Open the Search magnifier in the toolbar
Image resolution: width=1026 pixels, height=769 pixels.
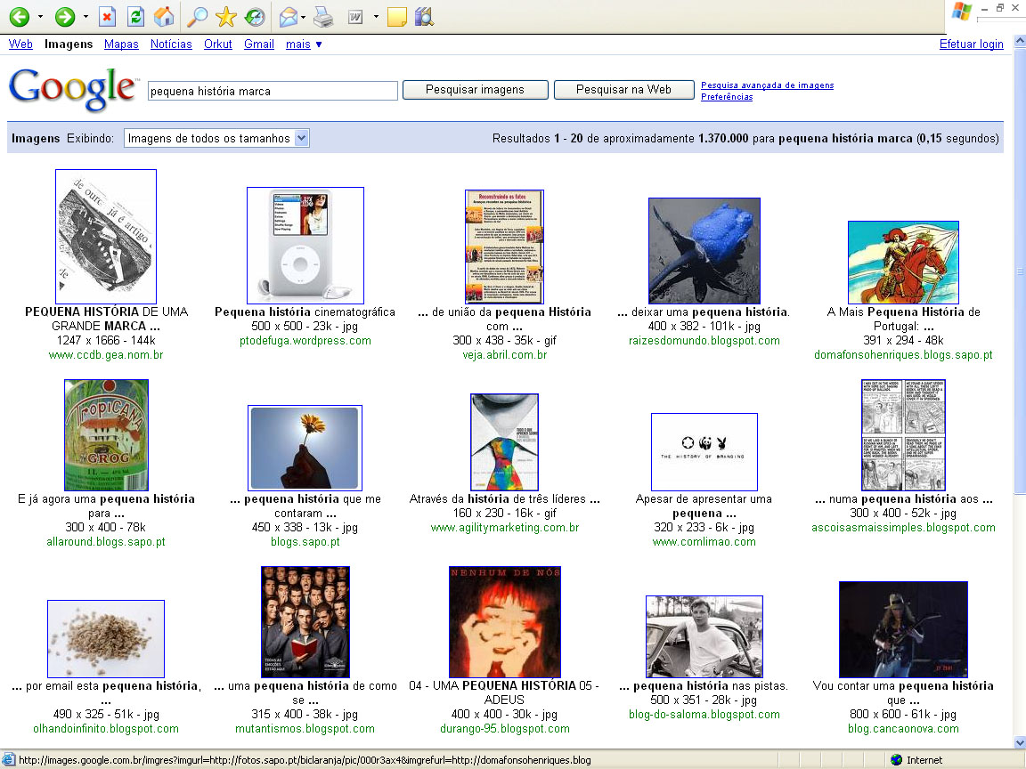198,16
